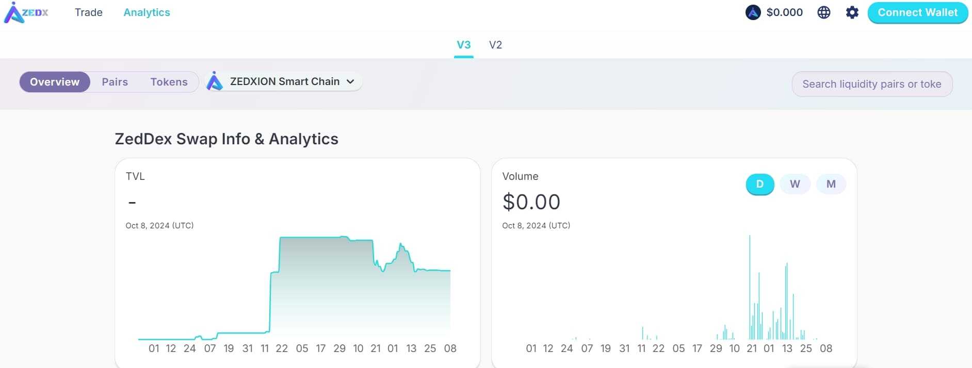
Task: Open the settings gear icon
Action: (852, 12)
